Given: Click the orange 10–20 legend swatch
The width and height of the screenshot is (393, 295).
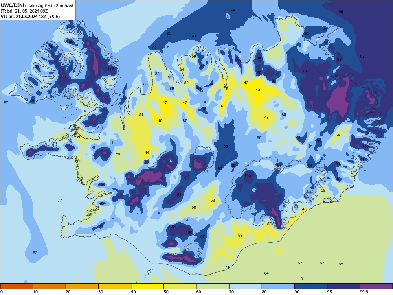Looking at the screenshot, I should [50, 286].
